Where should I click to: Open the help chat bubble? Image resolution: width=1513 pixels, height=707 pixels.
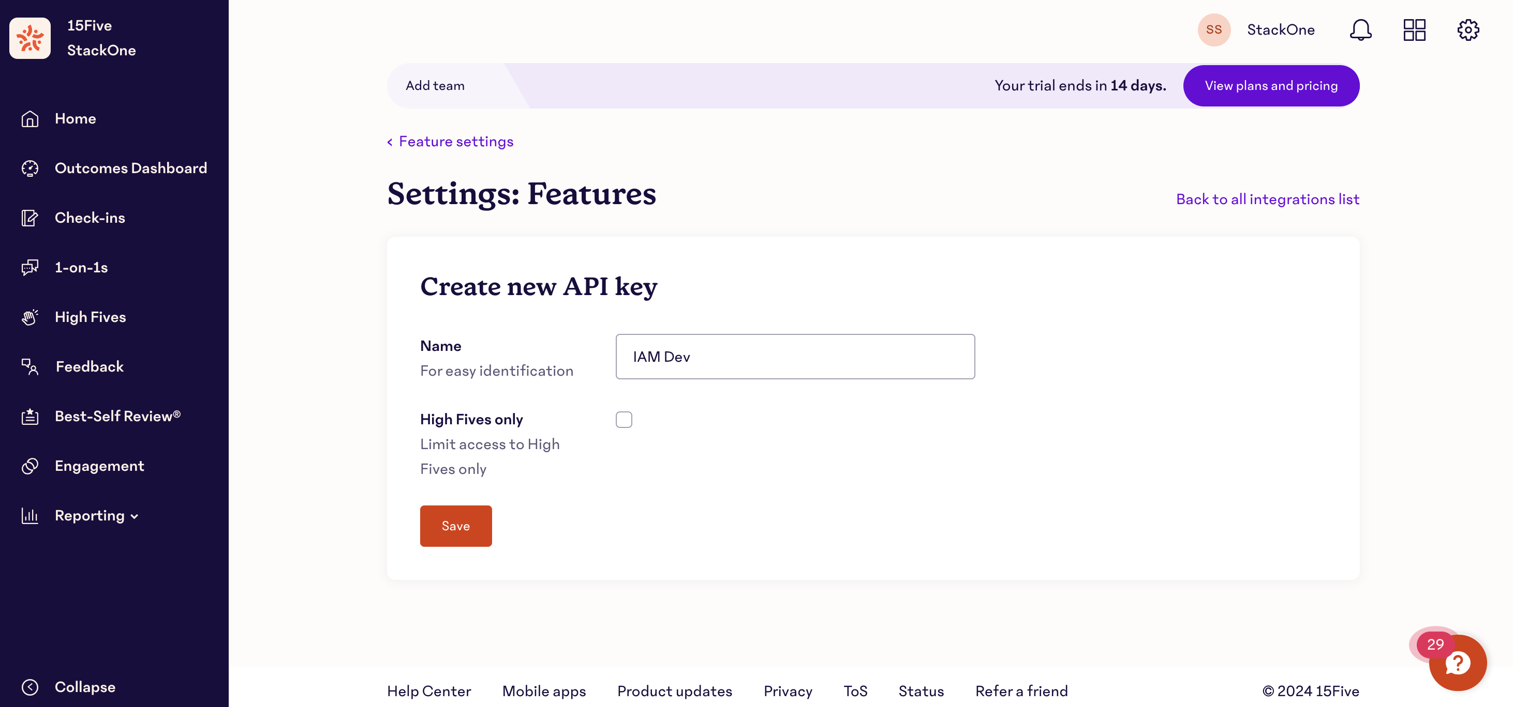pos(1458,663)
